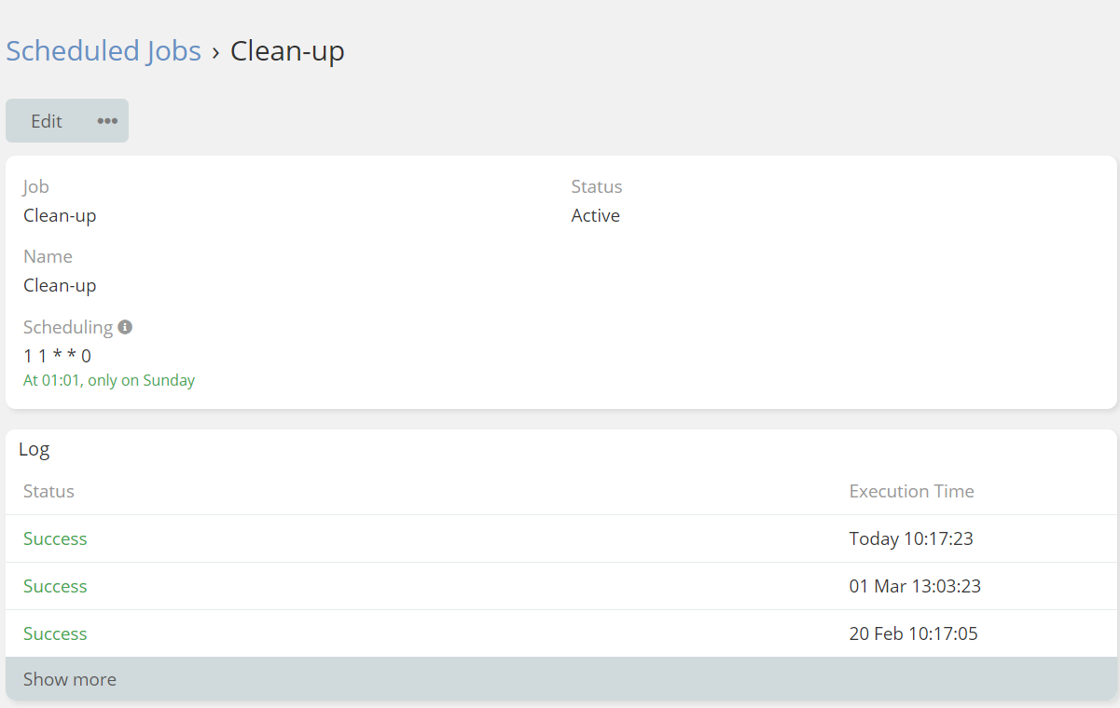Click the Log panel title
Viewport: 1120px width, 708px height.
point(35,449)
